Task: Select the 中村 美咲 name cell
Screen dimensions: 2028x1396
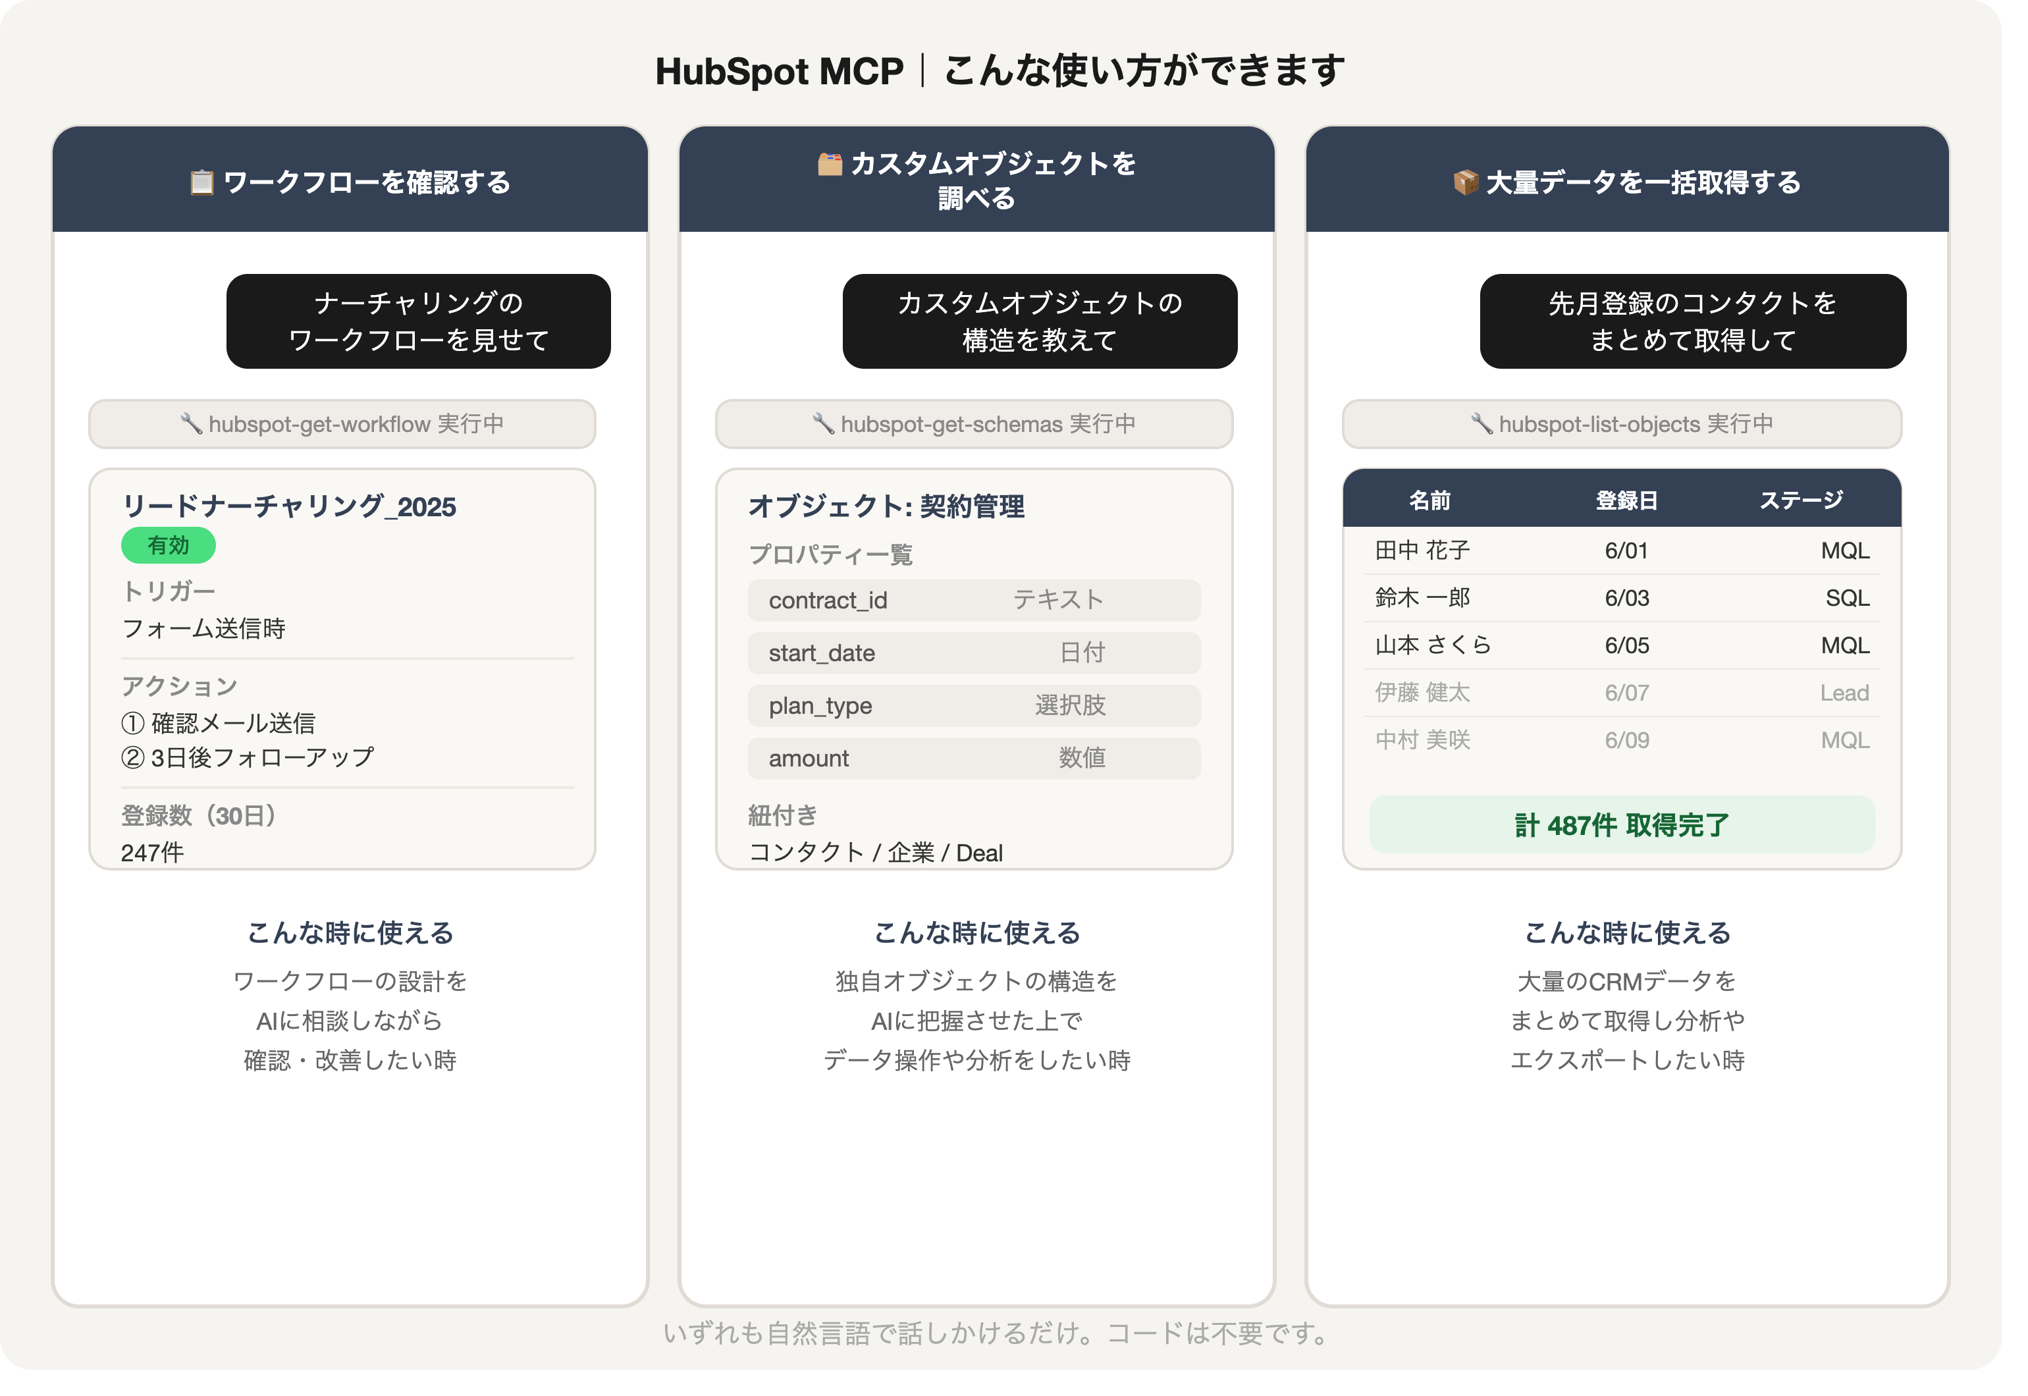Action: click(1422, 740)
